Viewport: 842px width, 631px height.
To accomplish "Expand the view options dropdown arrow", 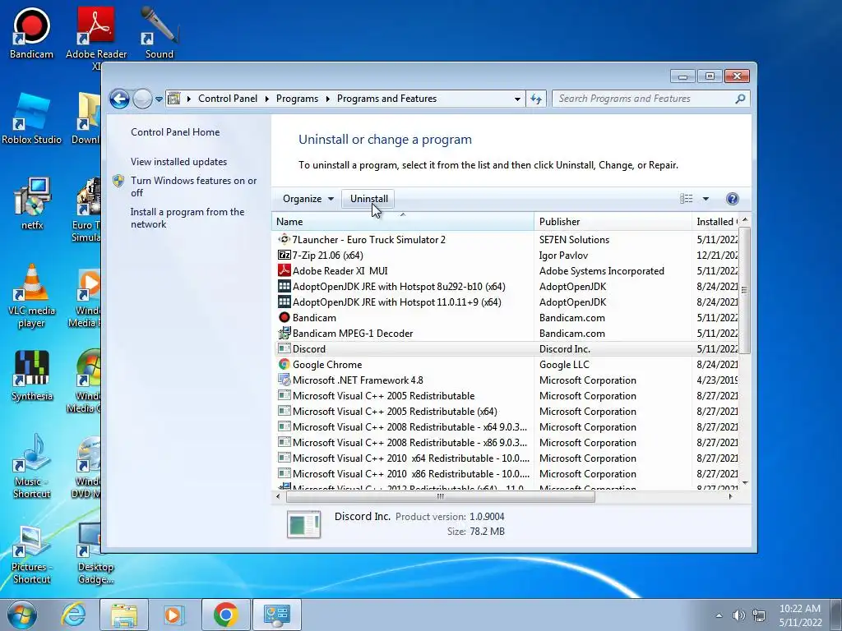I will pyautogui.click(x=706, y=199).
